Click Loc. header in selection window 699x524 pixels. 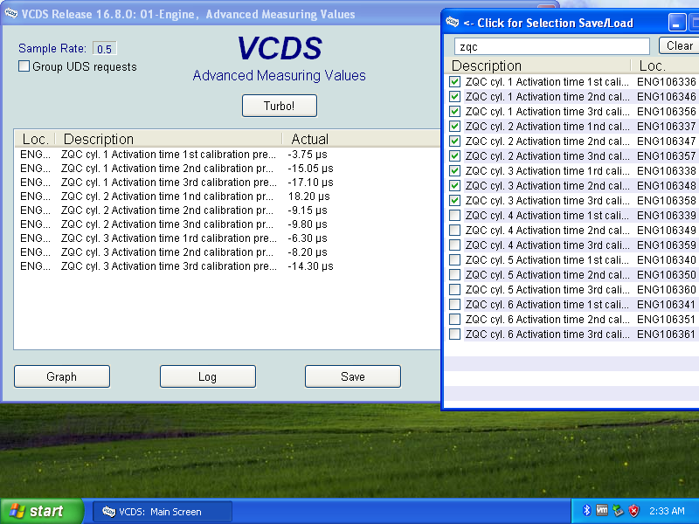click(665, 66)
